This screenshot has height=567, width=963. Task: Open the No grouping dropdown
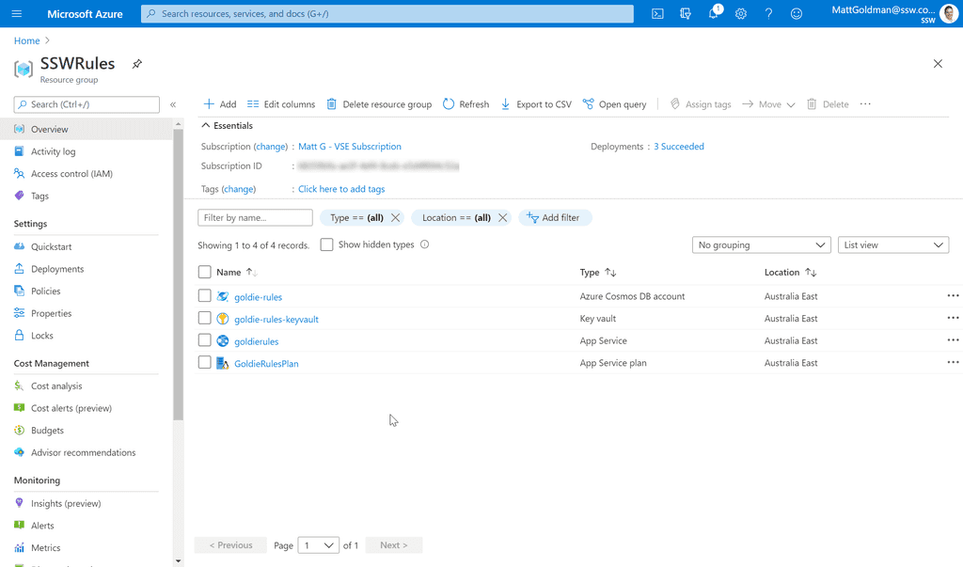pos(761,244)
